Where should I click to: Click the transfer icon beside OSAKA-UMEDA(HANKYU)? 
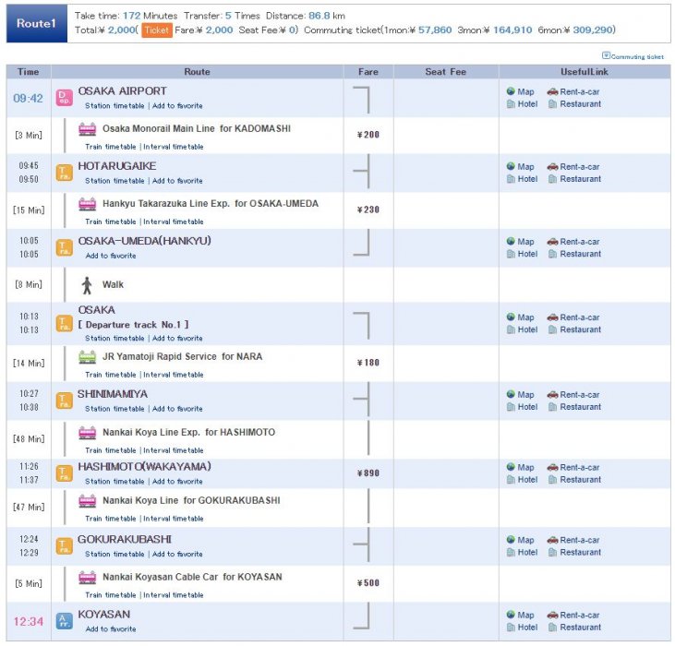64,247
